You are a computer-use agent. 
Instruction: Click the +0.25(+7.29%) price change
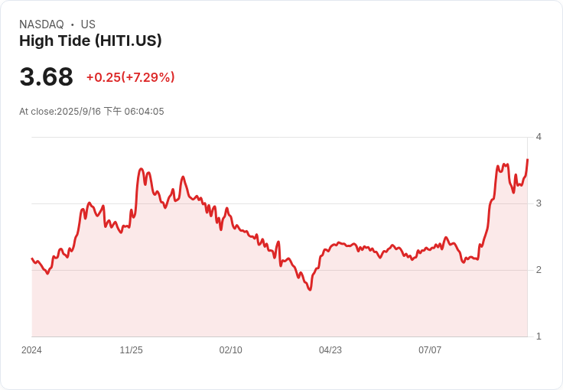click(x=130, y=77)
